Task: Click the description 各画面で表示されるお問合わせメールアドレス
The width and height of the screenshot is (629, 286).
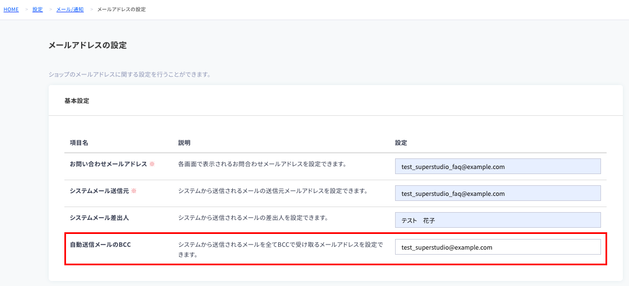Action: pyautogui.click(x=262, y=164)
